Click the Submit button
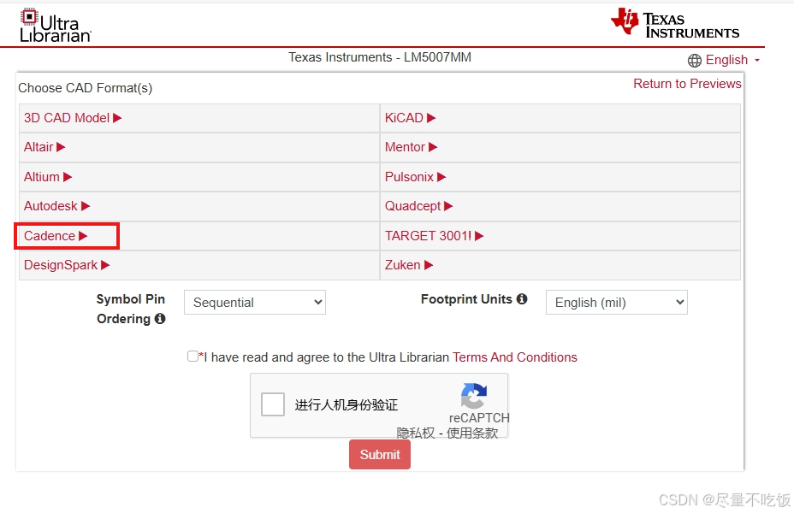 (380, 454)
